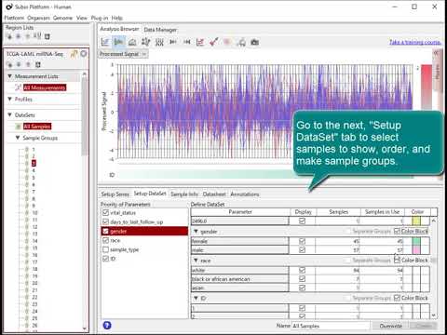
Task: Click the last square icon under Region Lists
Action: coord(47,36)
